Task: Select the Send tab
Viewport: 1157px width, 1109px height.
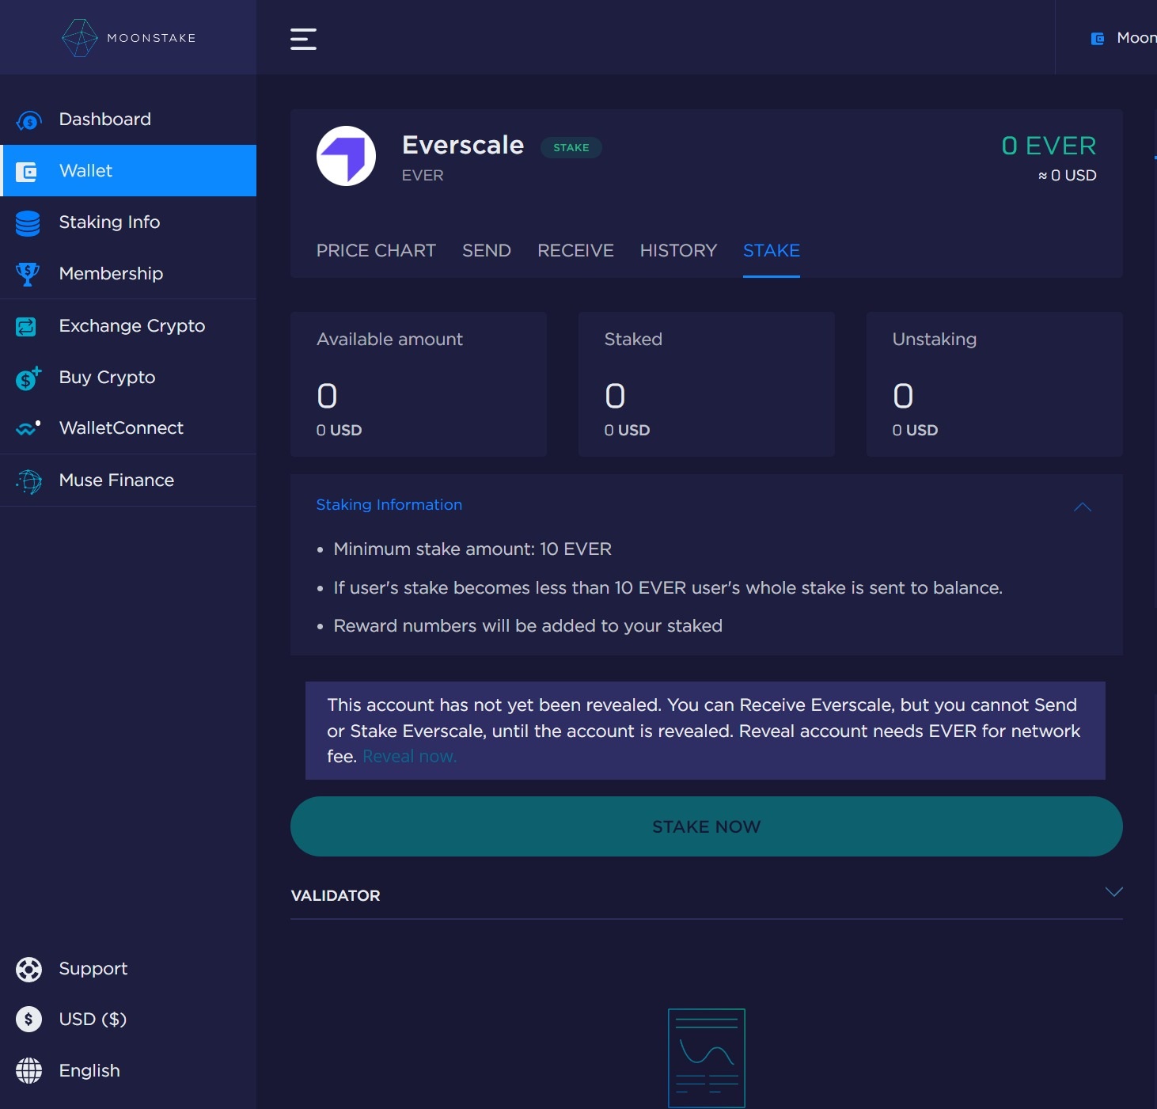Action: [486, 251]
